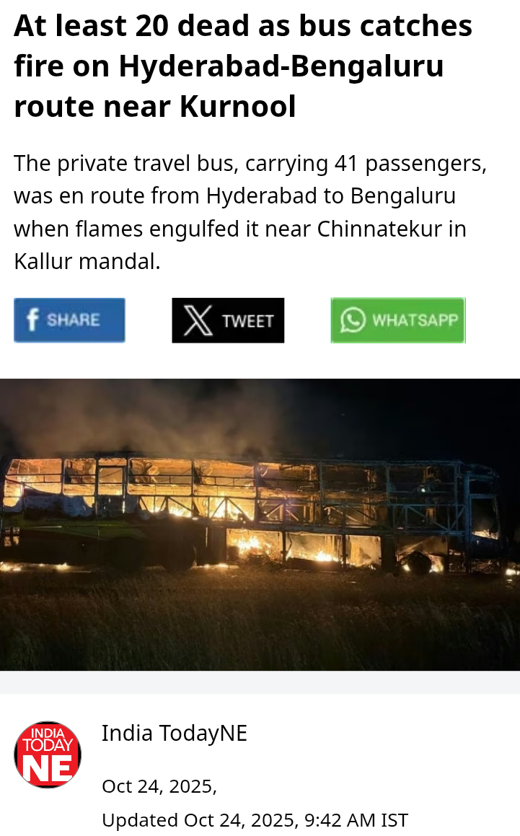Click the word Kurnool in the headline
This screenshot has width=520, height=836.
click(x=237, y=106)
